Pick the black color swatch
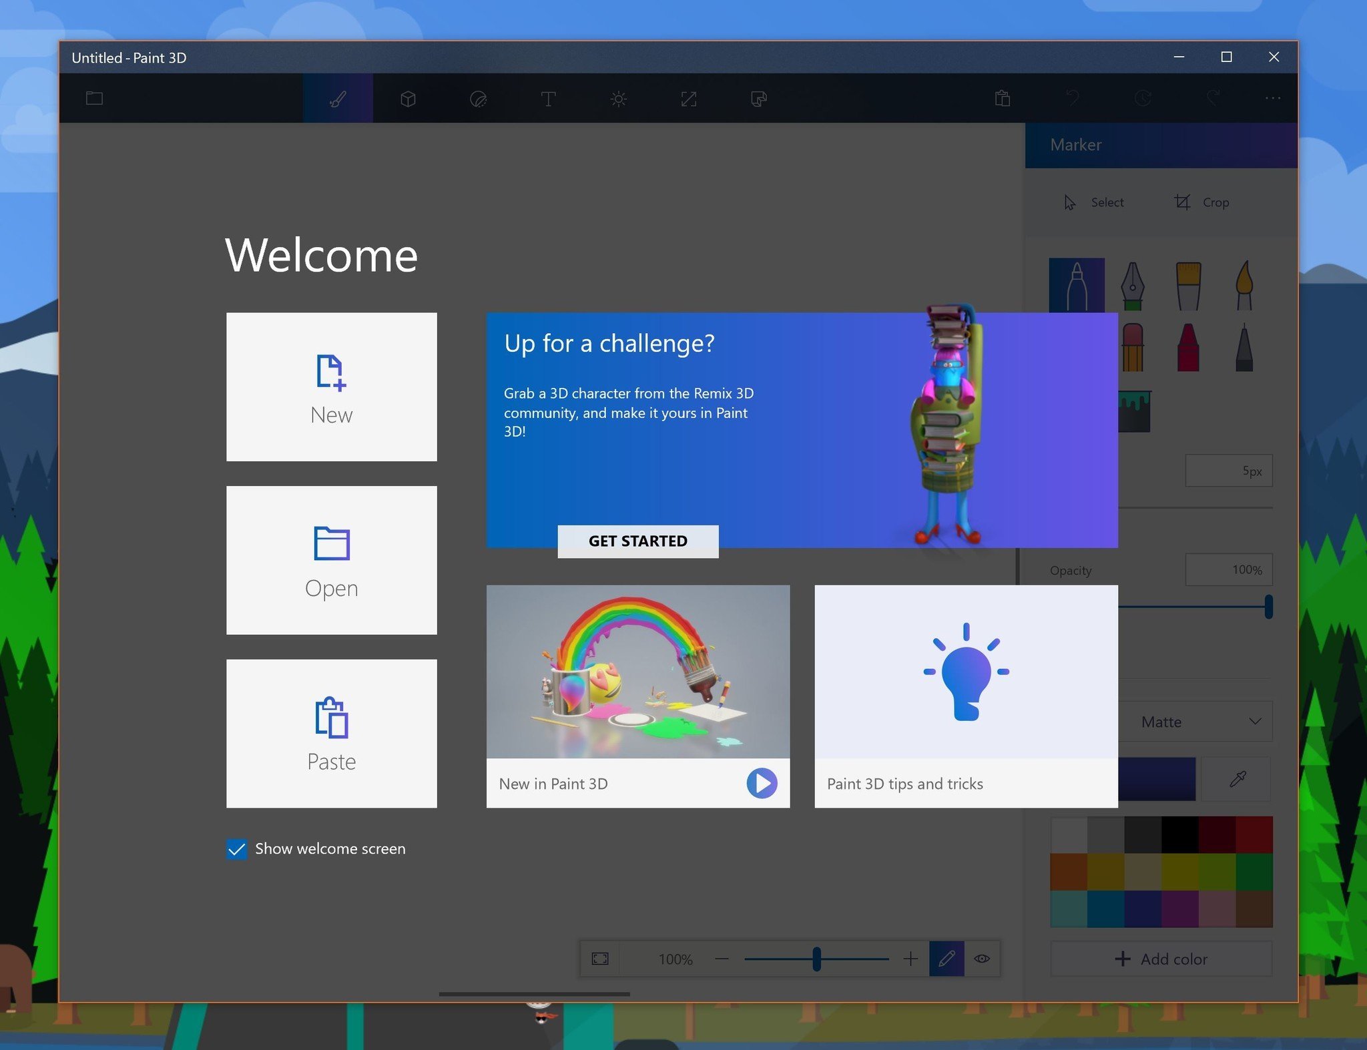The height and width of the screenshot is (1050, 1367). pos(1179,834)
